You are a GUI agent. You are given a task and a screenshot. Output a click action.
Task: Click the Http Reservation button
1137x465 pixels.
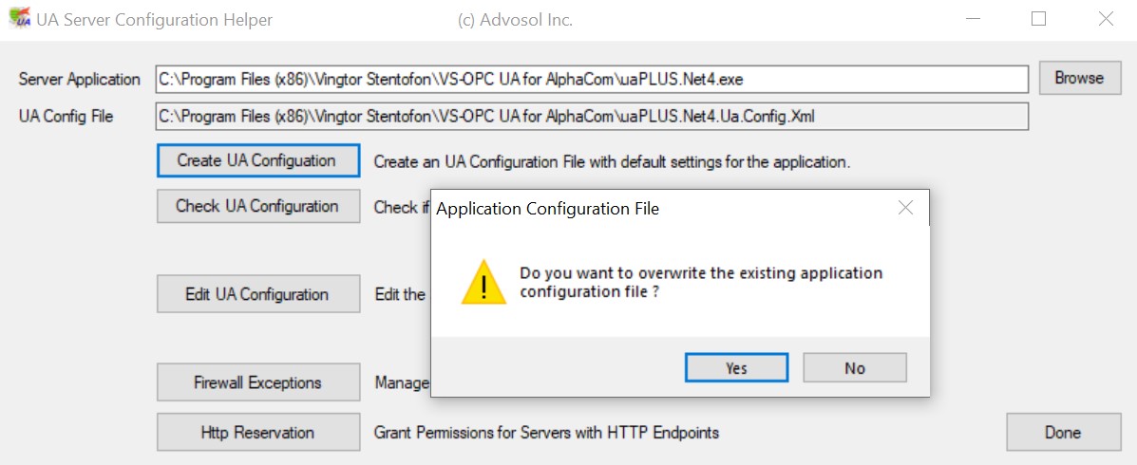[x=257, y=433]
